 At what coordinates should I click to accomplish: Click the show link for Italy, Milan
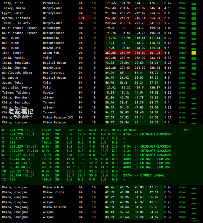182,3
